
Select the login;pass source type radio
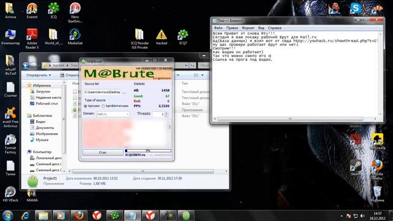(x=85, y=106)
